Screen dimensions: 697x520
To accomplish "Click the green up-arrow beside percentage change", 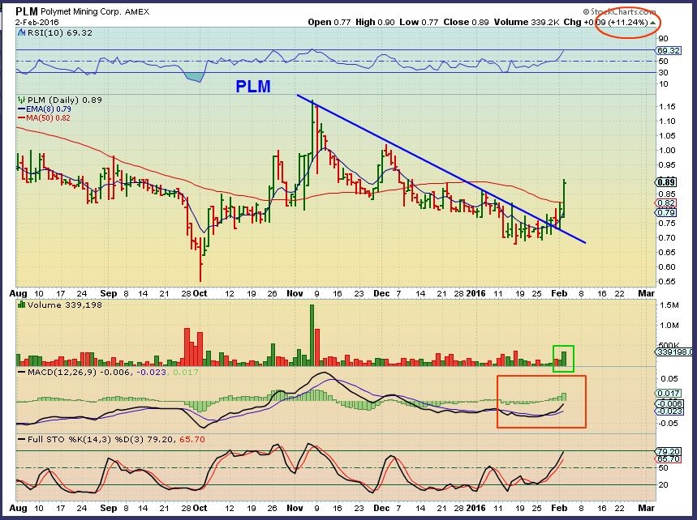I will 652,22.
